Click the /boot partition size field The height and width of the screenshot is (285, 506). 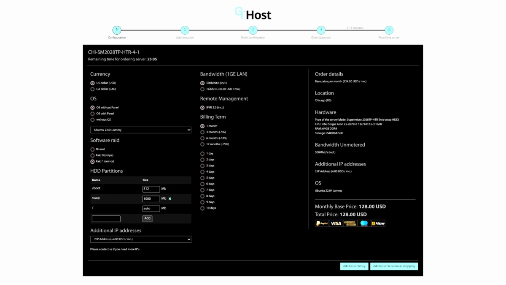pos(151,189)
